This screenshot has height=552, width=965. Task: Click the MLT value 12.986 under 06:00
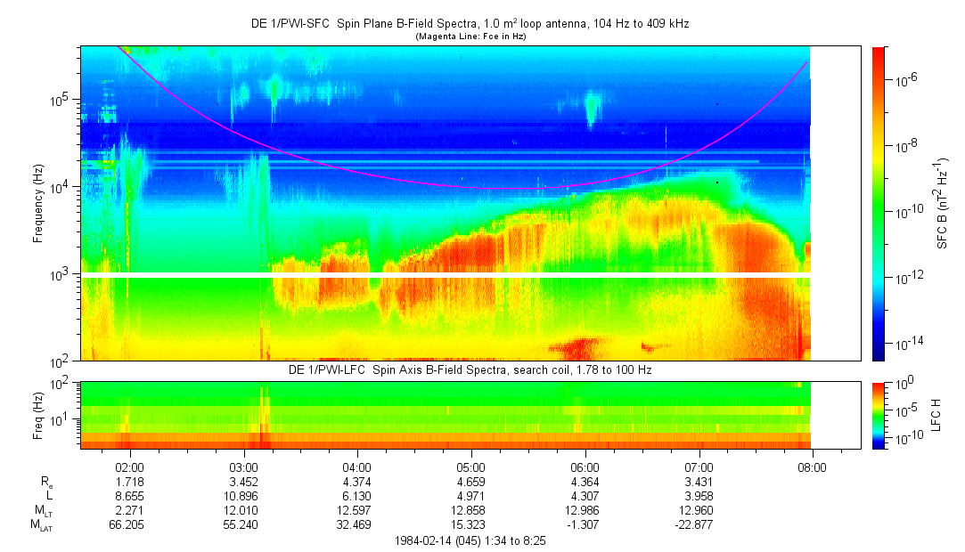585,511
